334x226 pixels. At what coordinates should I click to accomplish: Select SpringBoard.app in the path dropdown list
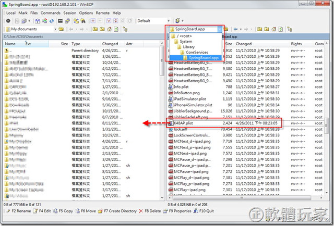(195, 58)
